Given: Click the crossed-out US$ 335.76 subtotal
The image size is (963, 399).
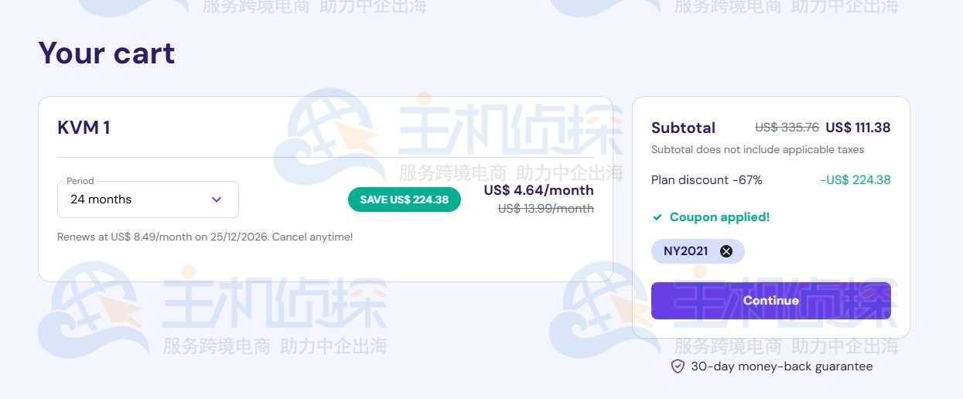Looking at the screenshot, I should (x=787, y=128).
